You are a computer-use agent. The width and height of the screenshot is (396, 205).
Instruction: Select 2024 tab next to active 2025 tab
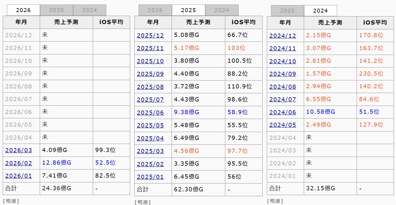coord(222,10)
